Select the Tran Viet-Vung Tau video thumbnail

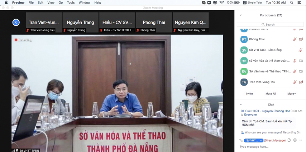44,22
